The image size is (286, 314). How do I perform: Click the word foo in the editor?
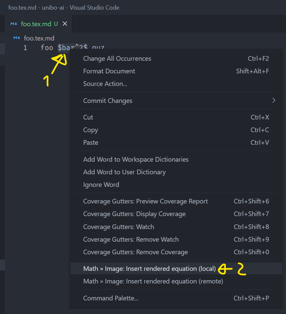tap(47, 48)
